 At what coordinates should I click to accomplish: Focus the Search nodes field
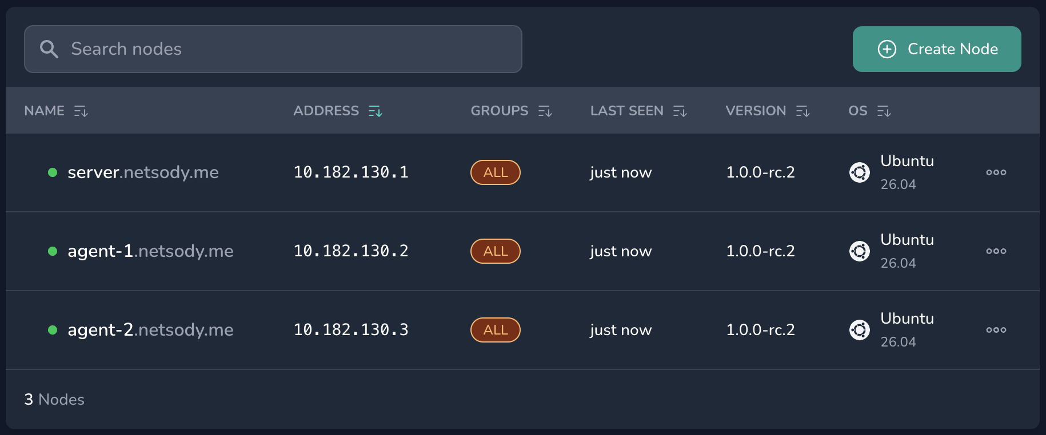pyautogui.click(x=273, y=49)
